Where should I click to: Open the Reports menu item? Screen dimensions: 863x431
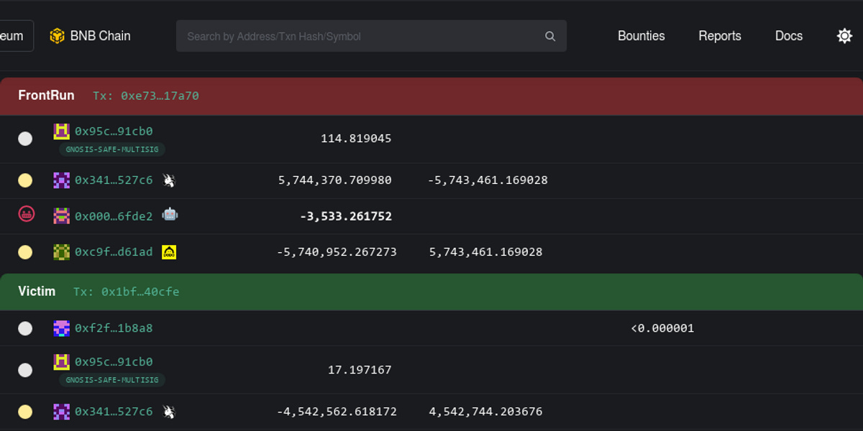pos(720,36)
